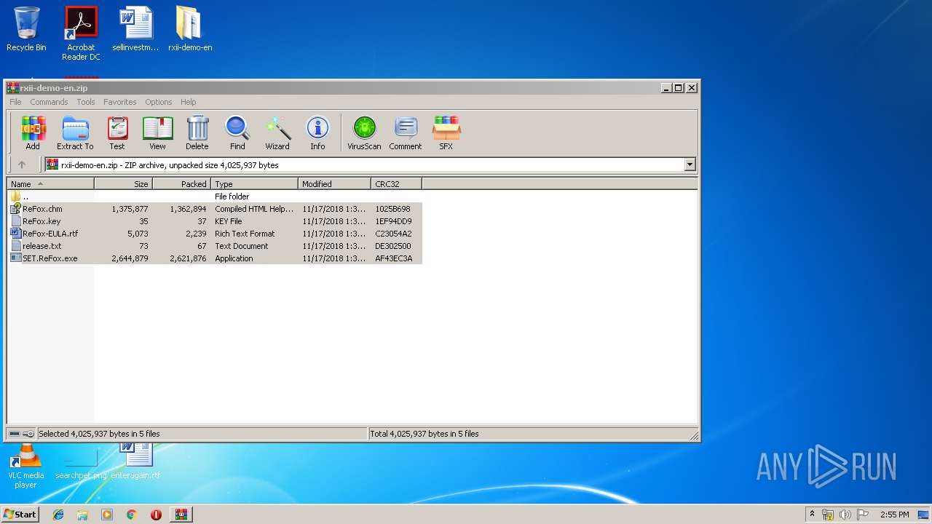Expand the archive path dropdown

(690, 165)
